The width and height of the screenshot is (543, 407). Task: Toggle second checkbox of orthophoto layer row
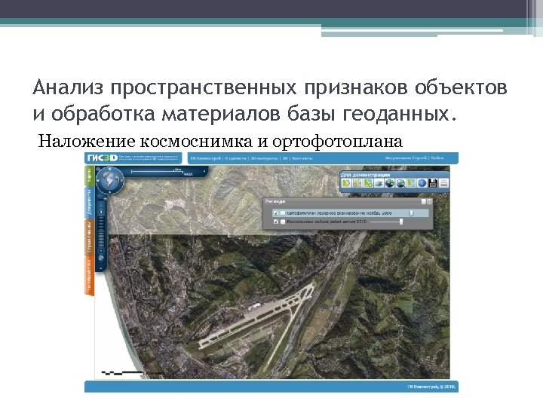coord(283,213)
